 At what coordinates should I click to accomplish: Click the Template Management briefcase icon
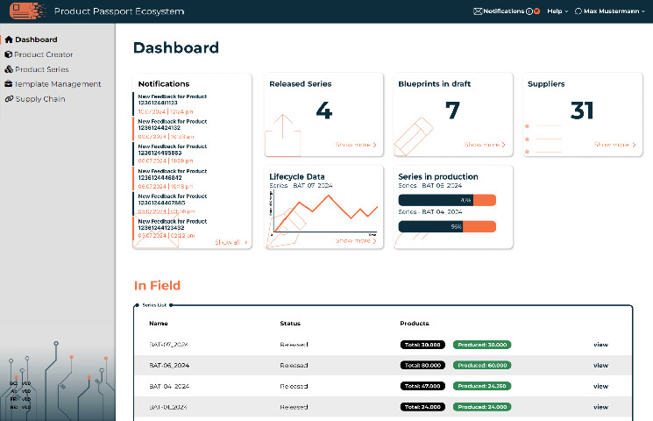pyautogui.click(x=9, y=84)
